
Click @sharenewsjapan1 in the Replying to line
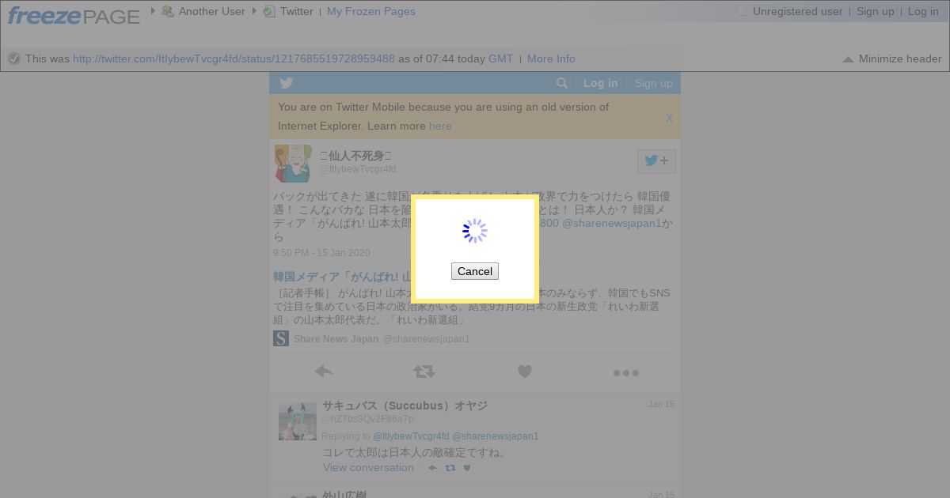[496, 436]
